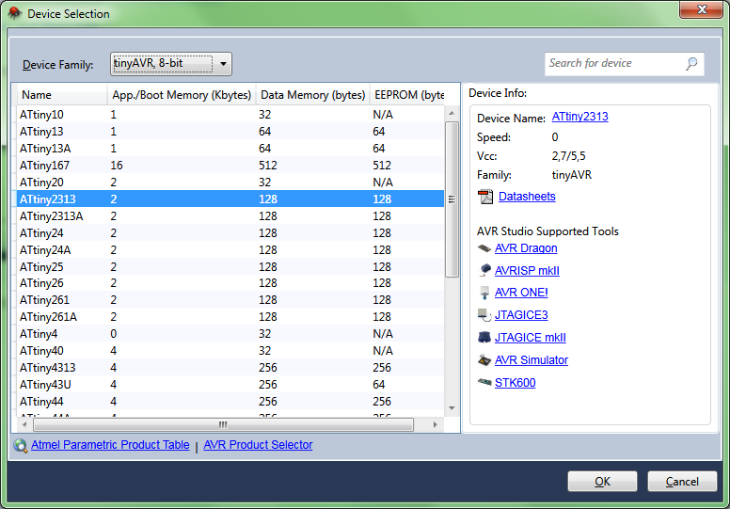730x509 pixels.
Task: Open the STK600 link
Action: pyautogui.click(x=515, y=383)
